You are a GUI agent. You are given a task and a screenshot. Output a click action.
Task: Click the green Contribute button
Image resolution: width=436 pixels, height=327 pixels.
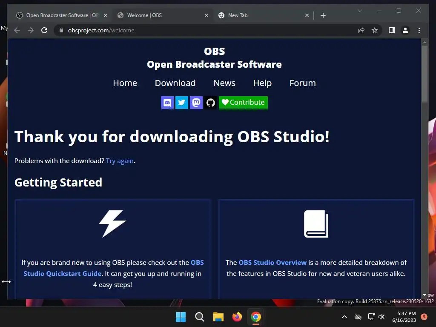pyautogui.click(x=243, y=103)
